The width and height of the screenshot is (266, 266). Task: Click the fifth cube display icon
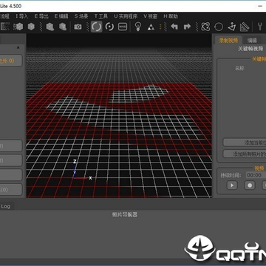[63, 27]
